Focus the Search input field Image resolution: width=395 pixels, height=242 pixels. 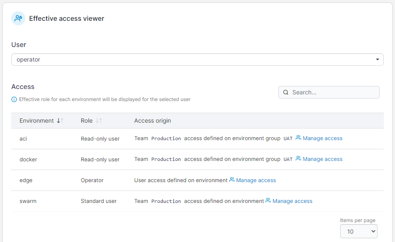332,92
